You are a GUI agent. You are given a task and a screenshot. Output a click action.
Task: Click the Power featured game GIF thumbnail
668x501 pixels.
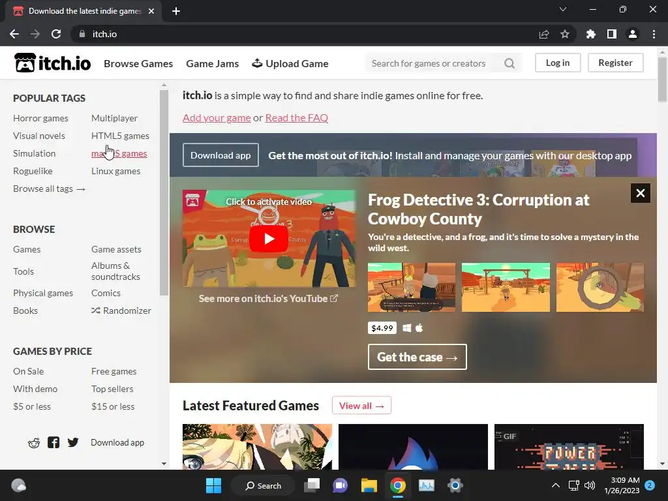coord(569,446)
